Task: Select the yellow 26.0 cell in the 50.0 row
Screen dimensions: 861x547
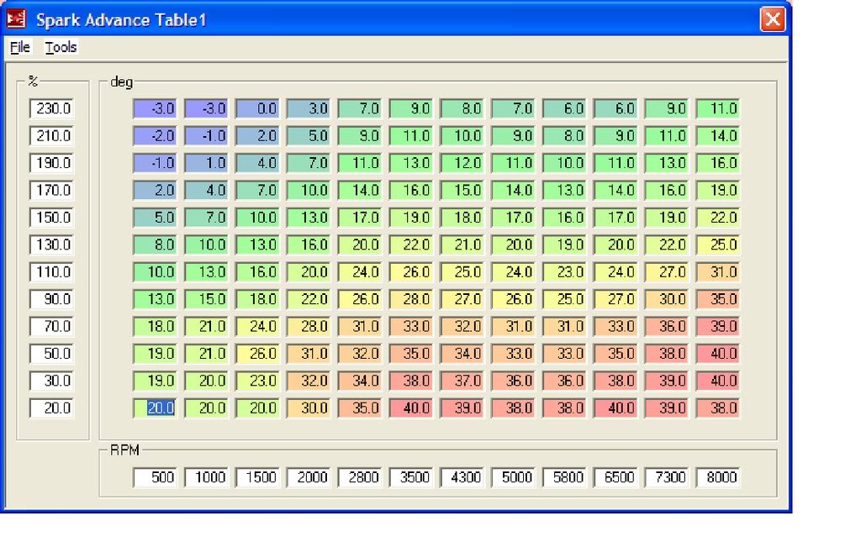Action: pos(257,354)
